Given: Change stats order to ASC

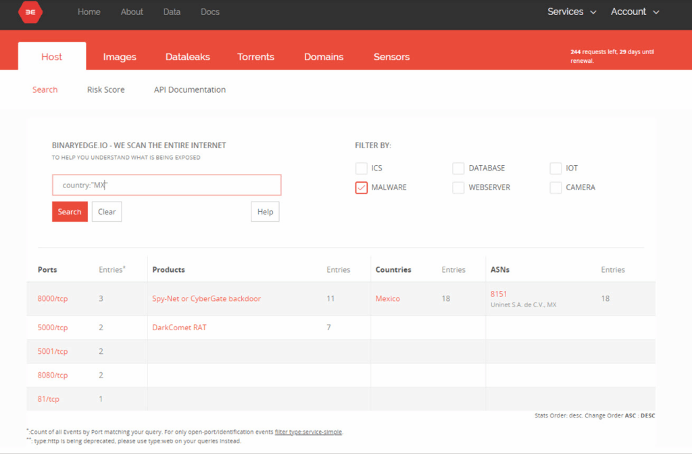Looking at the screenshot, I should (x=631, y=415).
